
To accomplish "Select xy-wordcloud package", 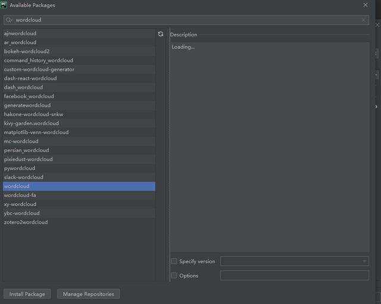I will (79, 204).
